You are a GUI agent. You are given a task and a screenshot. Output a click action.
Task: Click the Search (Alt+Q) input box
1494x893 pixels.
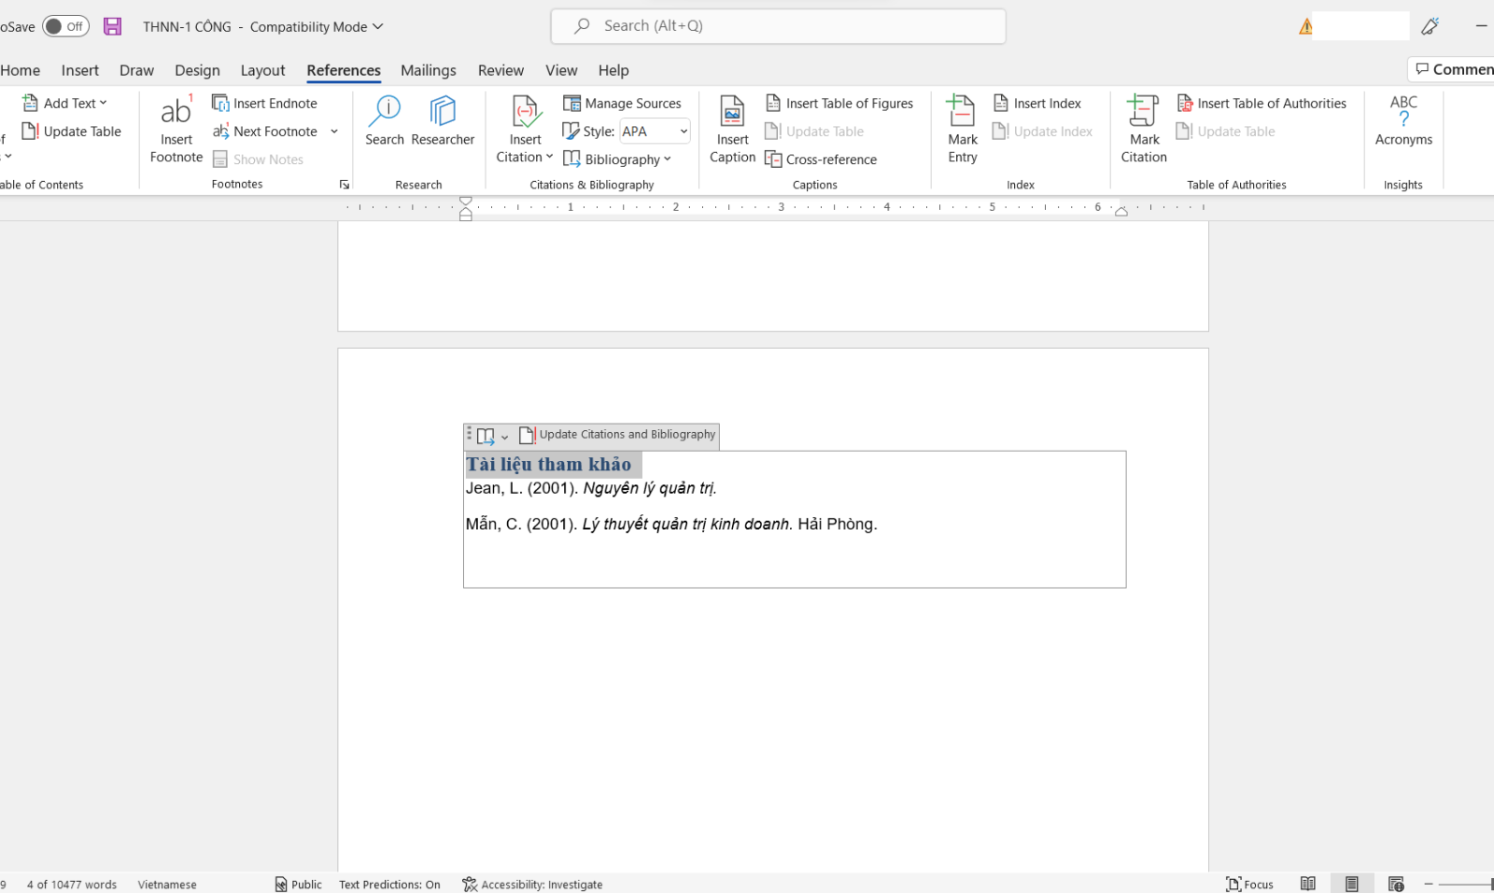click(x=778, y=26)
